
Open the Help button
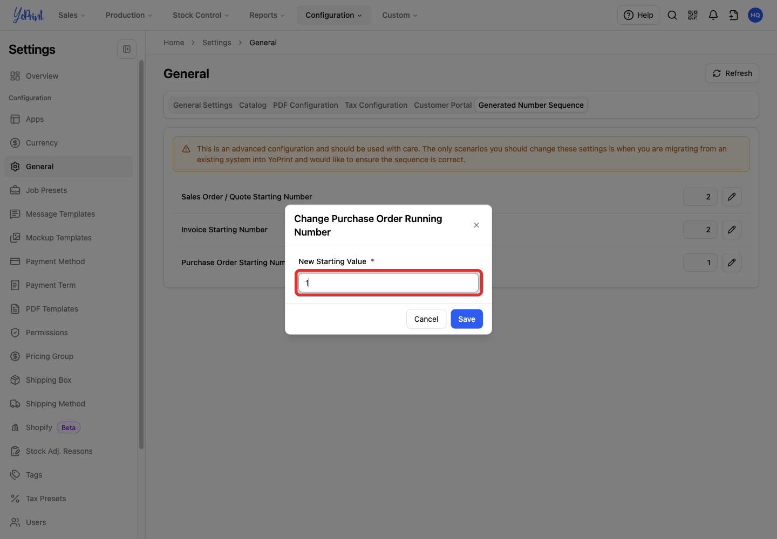(x=638, y=15)
